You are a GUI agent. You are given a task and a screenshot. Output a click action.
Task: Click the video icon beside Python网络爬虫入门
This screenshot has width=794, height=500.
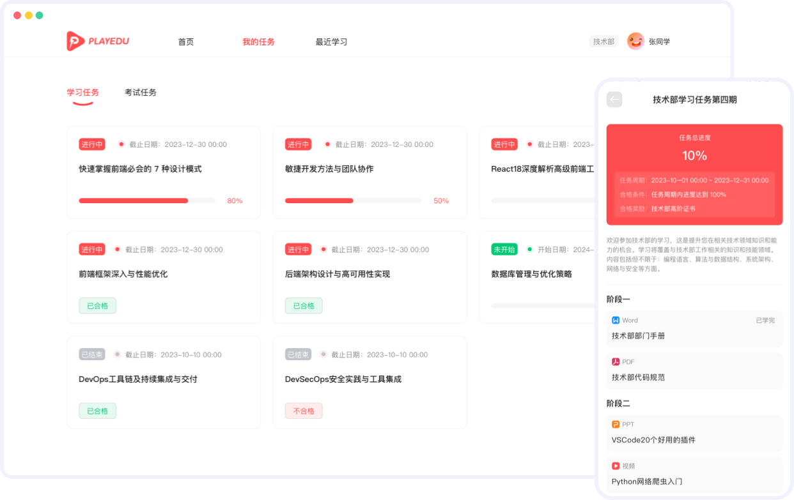click(617, 466)
